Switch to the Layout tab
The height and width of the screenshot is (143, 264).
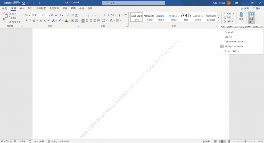41,8
